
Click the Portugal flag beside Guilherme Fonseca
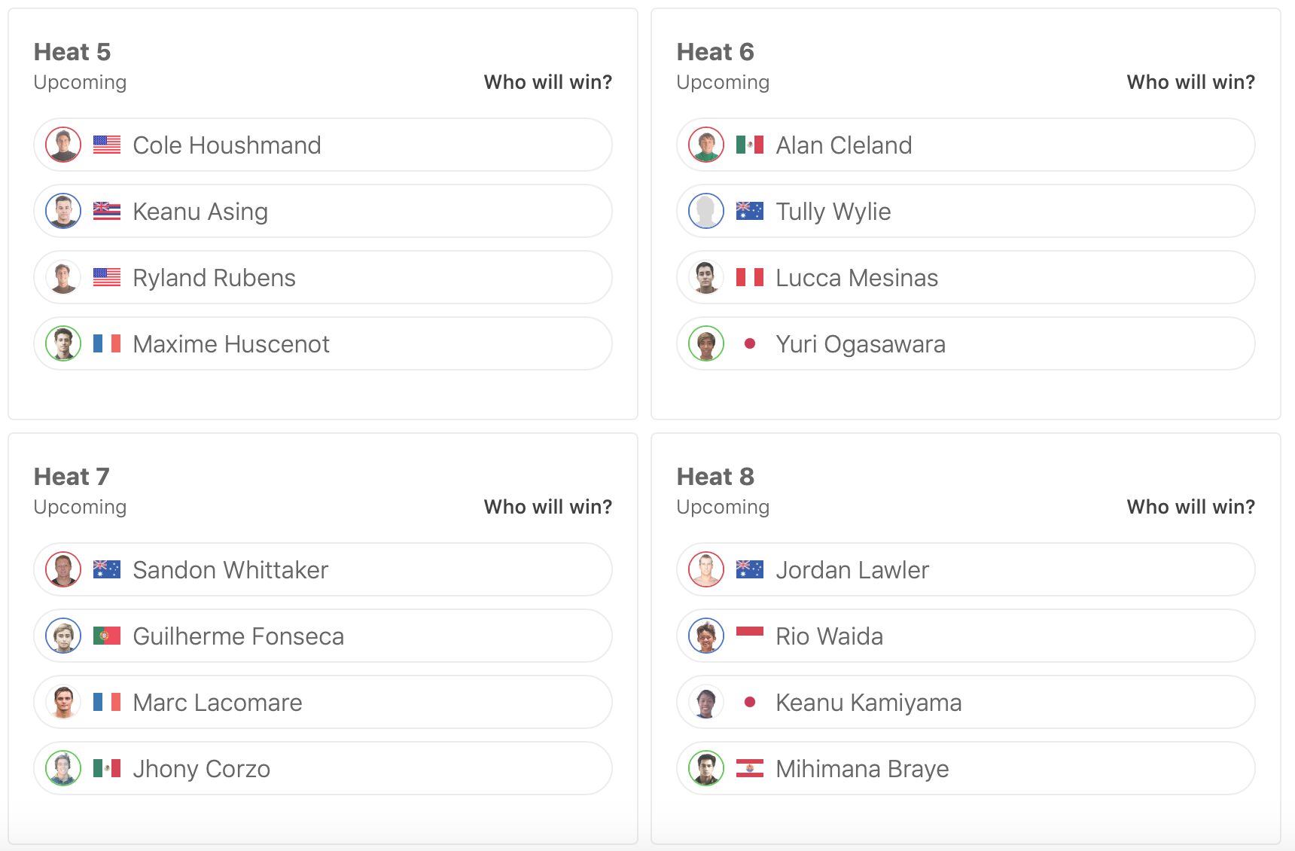[x=107, y=636]
